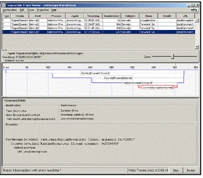This screenshot has height=178, width=203.
Task: Collapse the pane divider arrows below the table
Action: pyautogui.click(x=4, y=50)
